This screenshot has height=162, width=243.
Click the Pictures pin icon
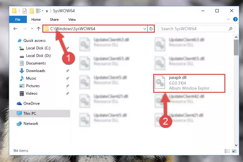tap(67, 86)
